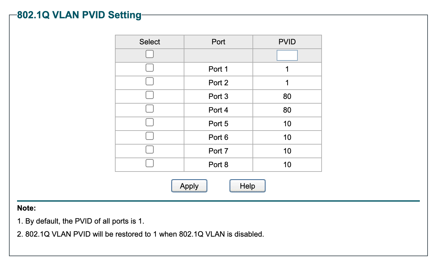Click the PVID value 10 for Port 5
The height and width of the screenshot is (263, 435).
tap(287, 124)
